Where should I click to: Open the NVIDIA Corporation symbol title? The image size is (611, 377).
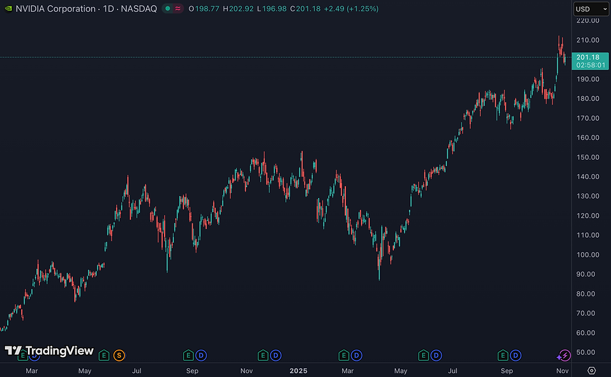coord(86,9)
